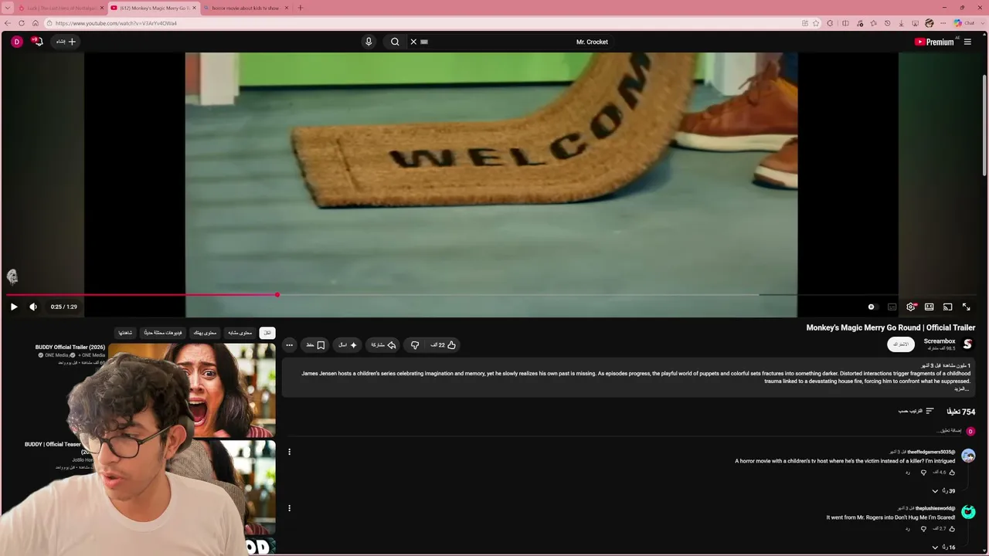Screen dimensions: 989x556
Task: Open the video settings gear
Action: pyautogui.click(x=911, y=307)
